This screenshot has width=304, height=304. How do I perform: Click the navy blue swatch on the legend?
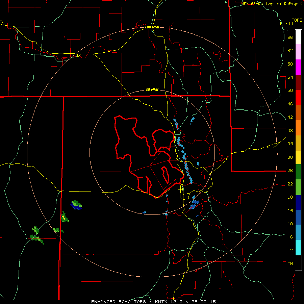coord(298,202)
